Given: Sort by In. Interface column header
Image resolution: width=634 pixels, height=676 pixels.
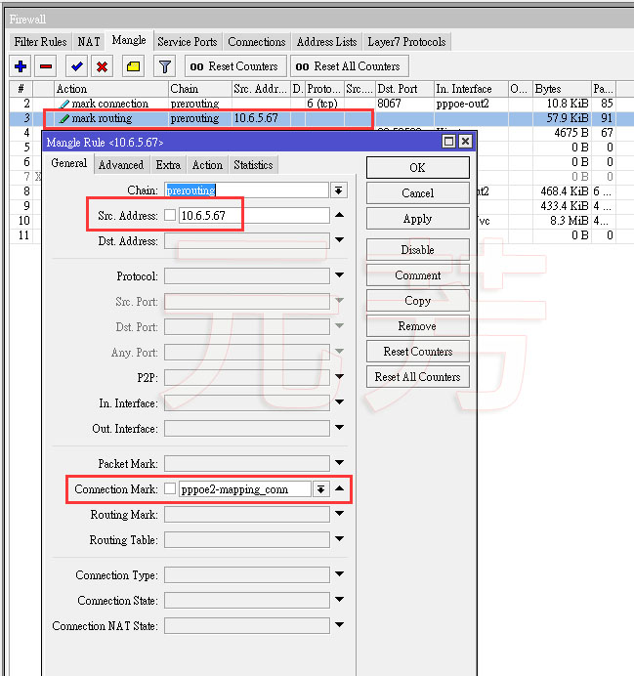Looking at the screenshot, I should tap(471, 89).
